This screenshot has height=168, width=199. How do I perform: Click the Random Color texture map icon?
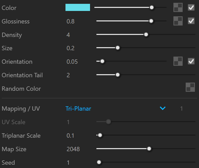(190, 87)
